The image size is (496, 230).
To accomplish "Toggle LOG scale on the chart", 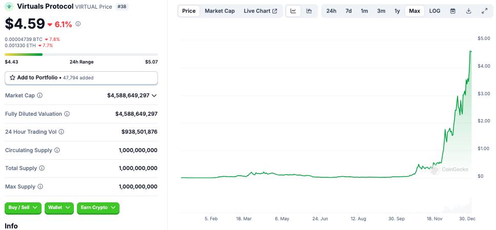I will [434, 11].
